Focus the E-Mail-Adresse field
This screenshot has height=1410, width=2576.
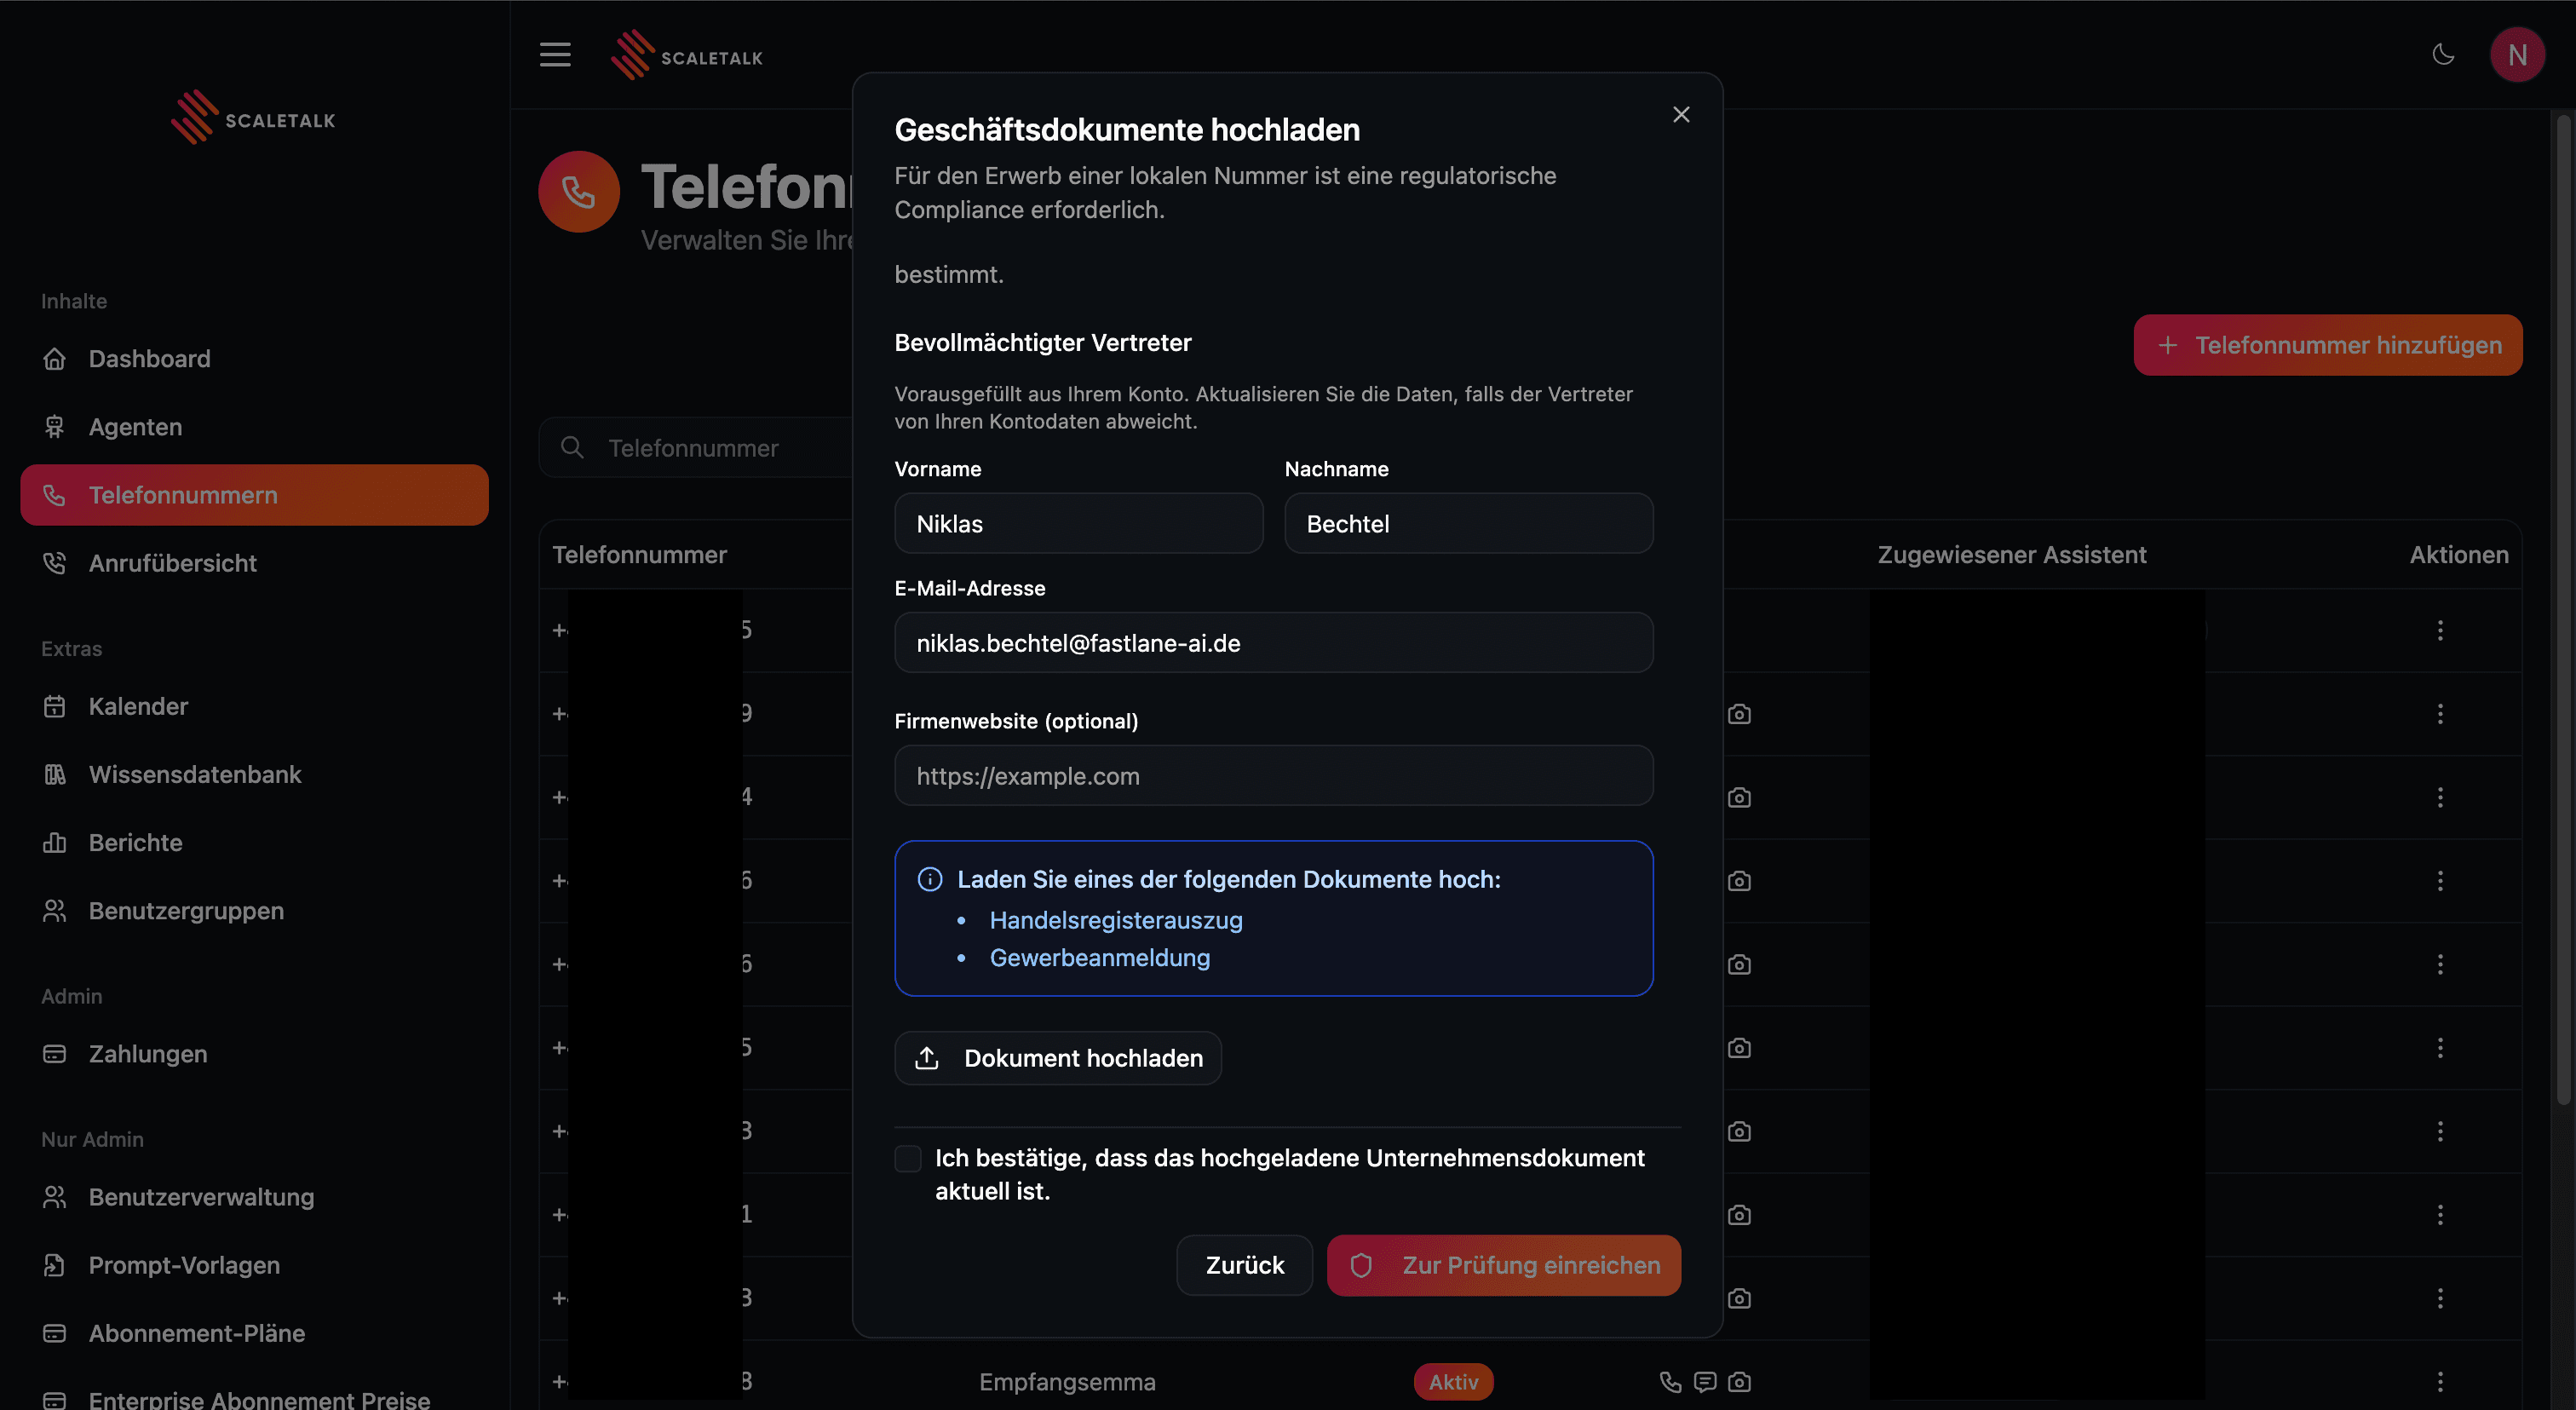(x=1273, y=643)
